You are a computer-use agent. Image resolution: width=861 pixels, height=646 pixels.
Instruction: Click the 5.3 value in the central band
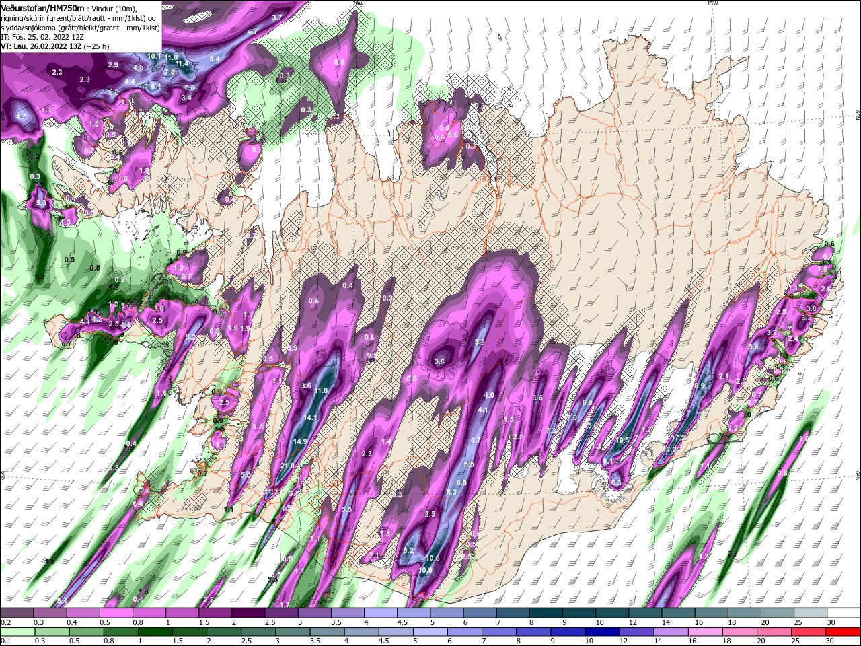pos(480,343)
